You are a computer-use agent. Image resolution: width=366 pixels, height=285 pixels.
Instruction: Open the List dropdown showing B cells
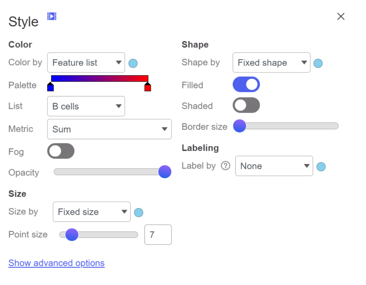click(86, 106)
